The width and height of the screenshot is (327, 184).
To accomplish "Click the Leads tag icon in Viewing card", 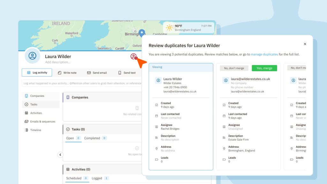I will point(156,160).
